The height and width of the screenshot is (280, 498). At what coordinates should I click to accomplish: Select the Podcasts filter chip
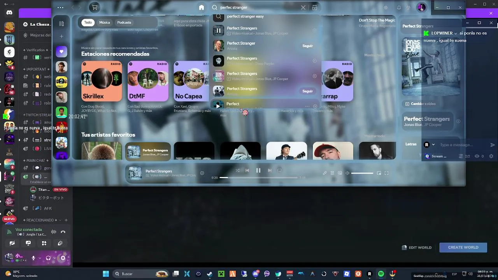click(124, 23)
